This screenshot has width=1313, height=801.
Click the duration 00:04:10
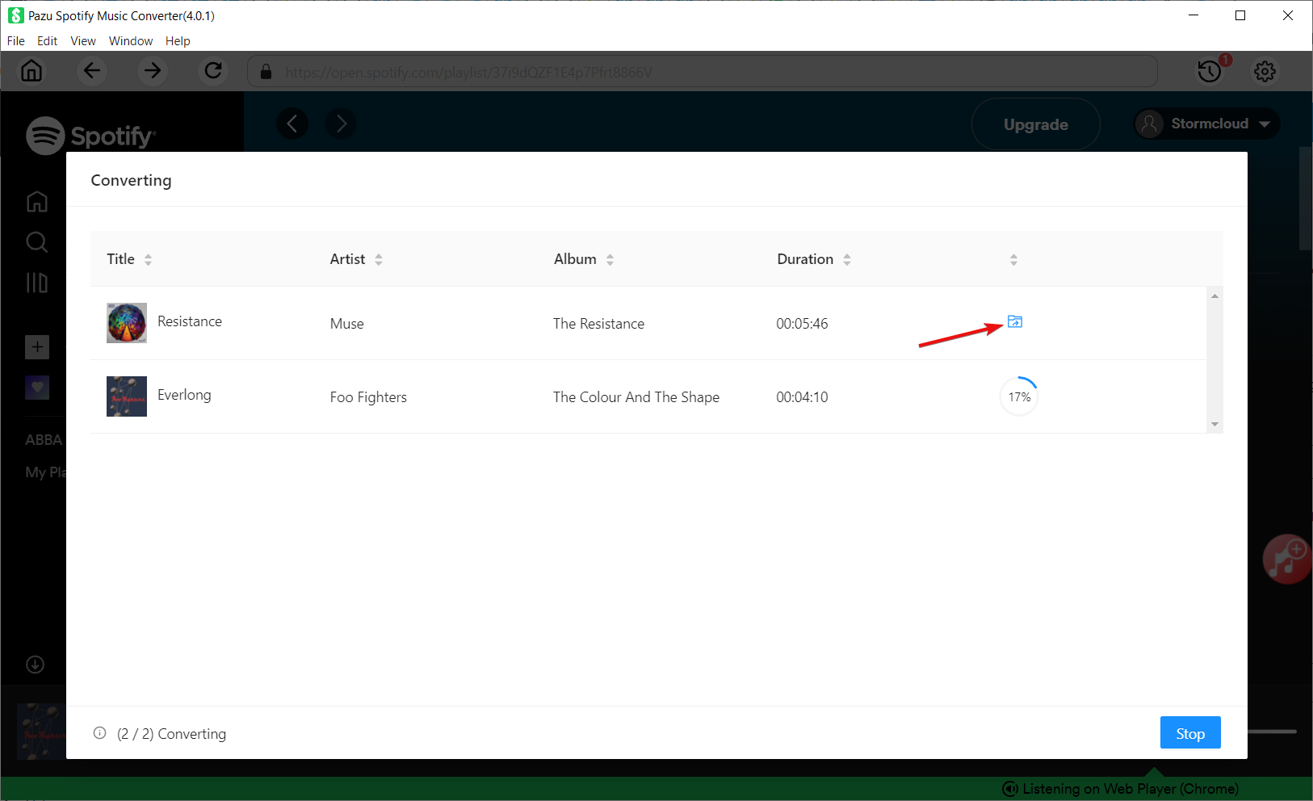[x=803, y=397]
